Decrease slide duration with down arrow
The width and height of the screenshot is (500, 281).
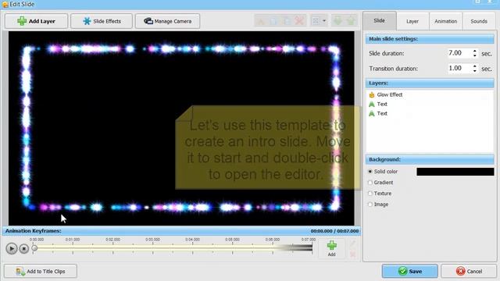coord(475,55)
